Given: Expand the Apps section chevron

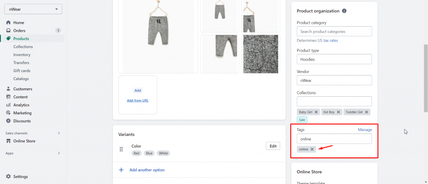Looking at the screenshot, I should [59, 153].
